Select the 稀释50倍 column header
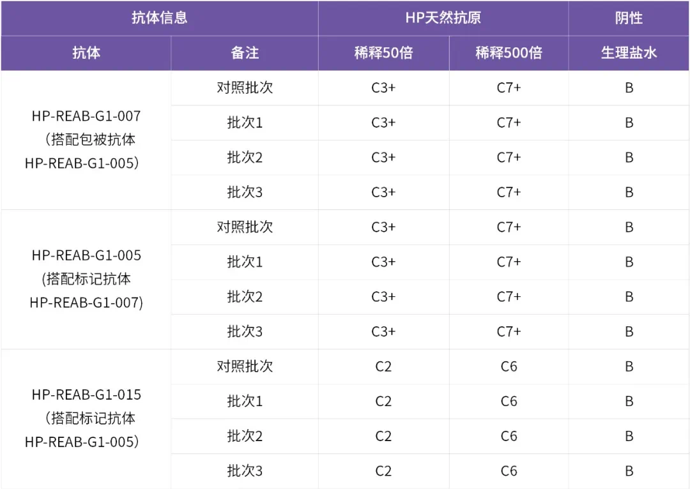The height and width of the screenshot is (489, 690). pos(383,53)
